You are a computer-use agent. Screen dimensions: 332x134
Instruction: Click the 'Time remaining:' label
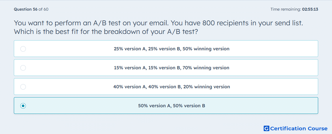286,9
